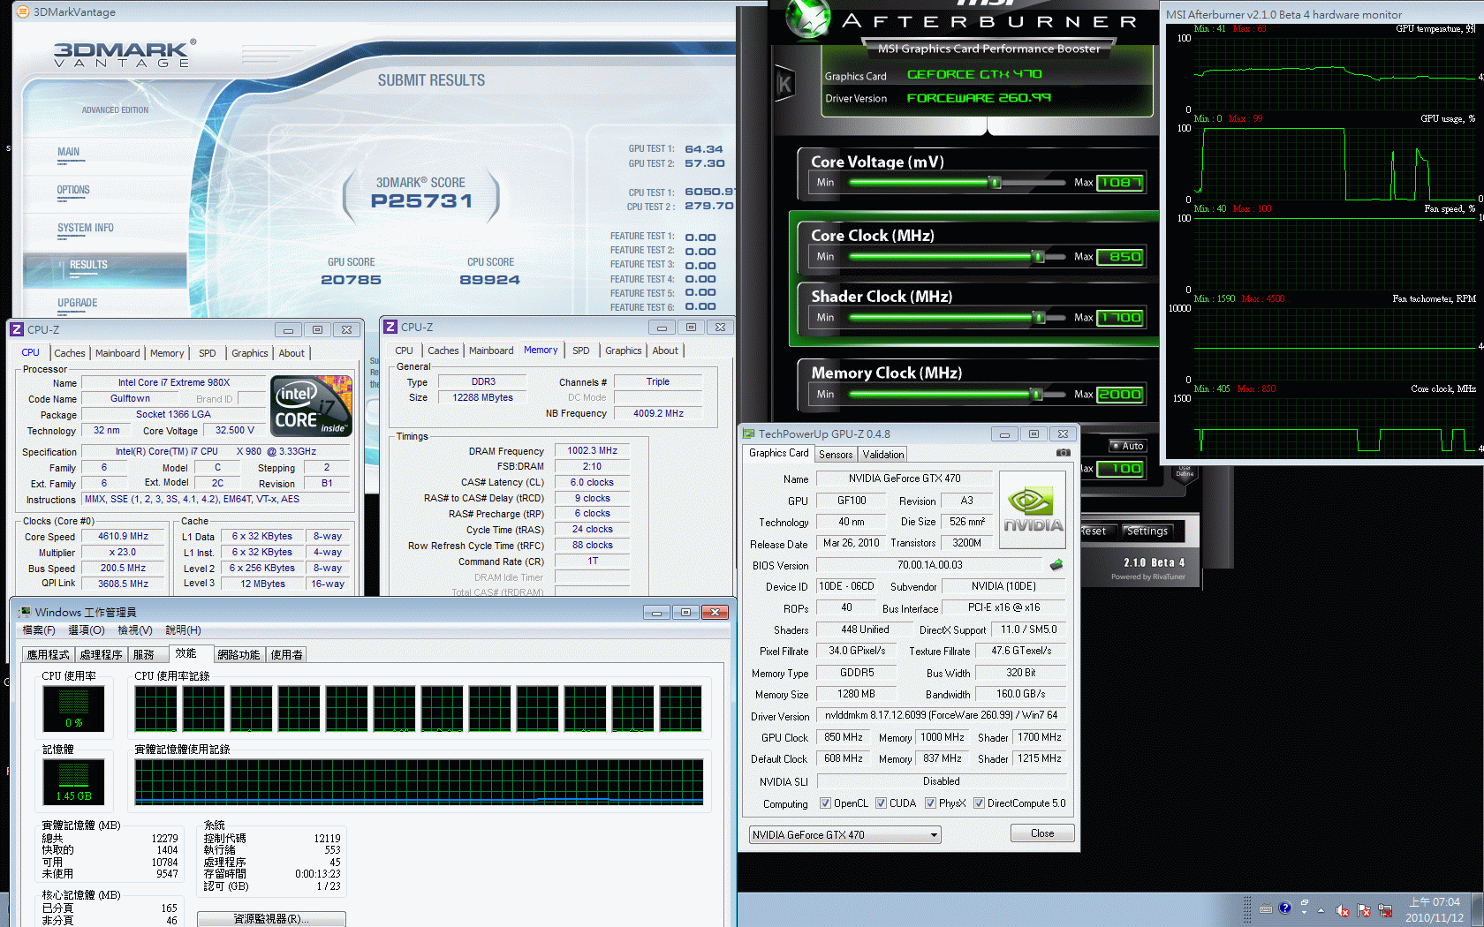Switch Task Manager to 應用程式 tab

click(x=48, y=654)
